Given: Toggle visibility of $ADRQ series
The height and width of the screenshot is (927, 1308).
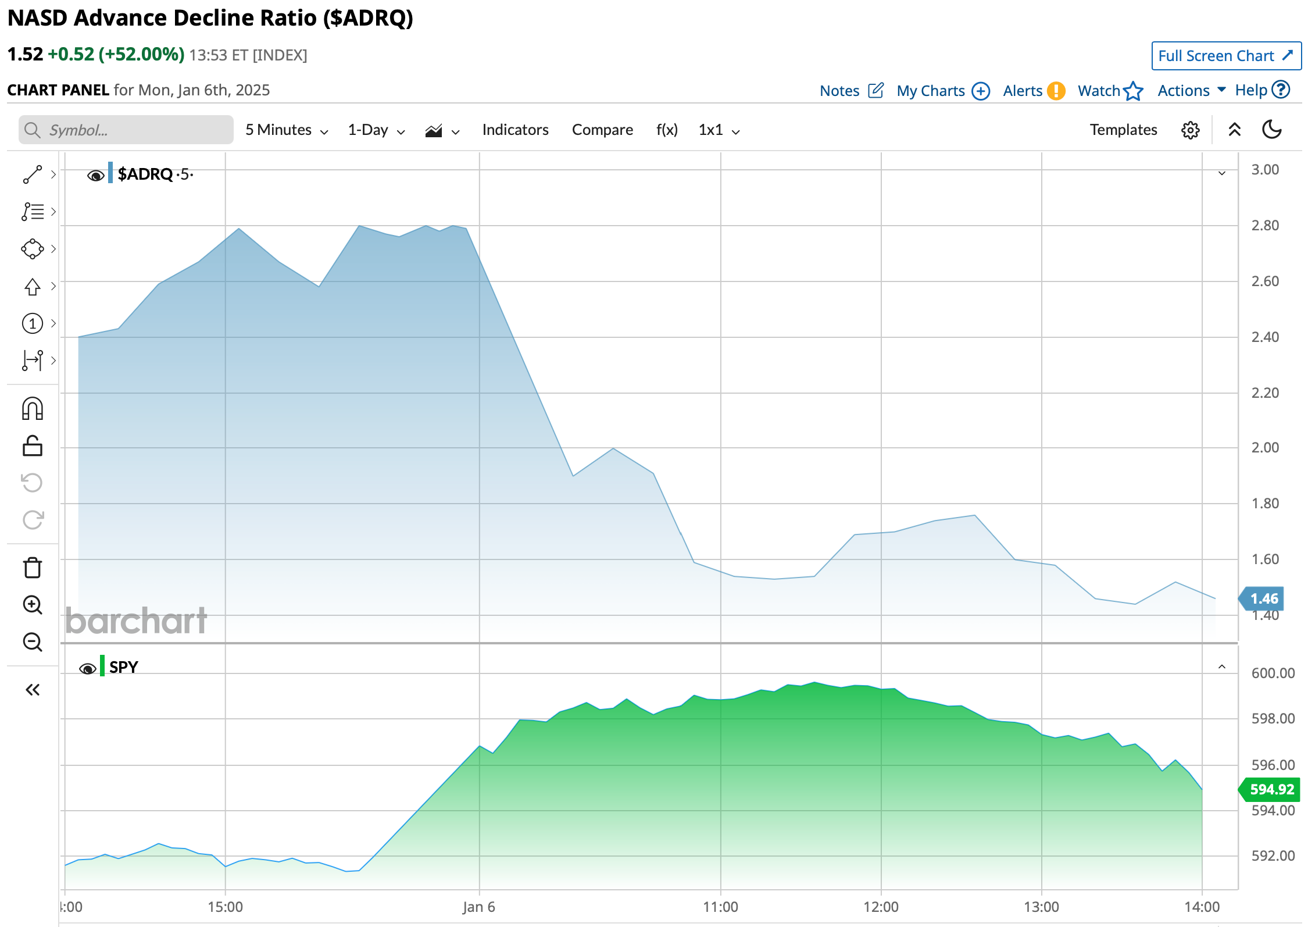Looking at the screenshot, I should (x=95, y=175).
